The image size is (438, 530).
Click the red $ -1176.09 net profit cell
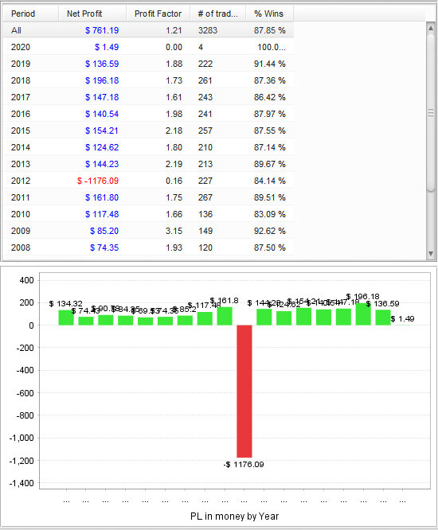point(98,181)
